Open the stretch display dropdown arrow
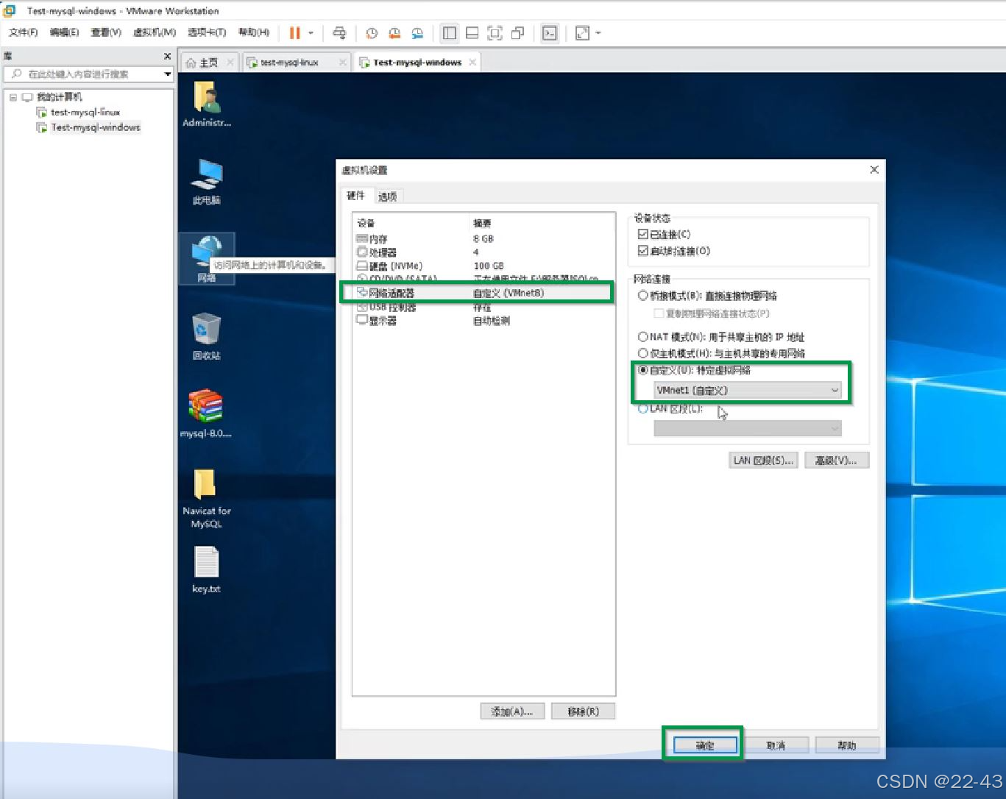 [x=598, y=33]
